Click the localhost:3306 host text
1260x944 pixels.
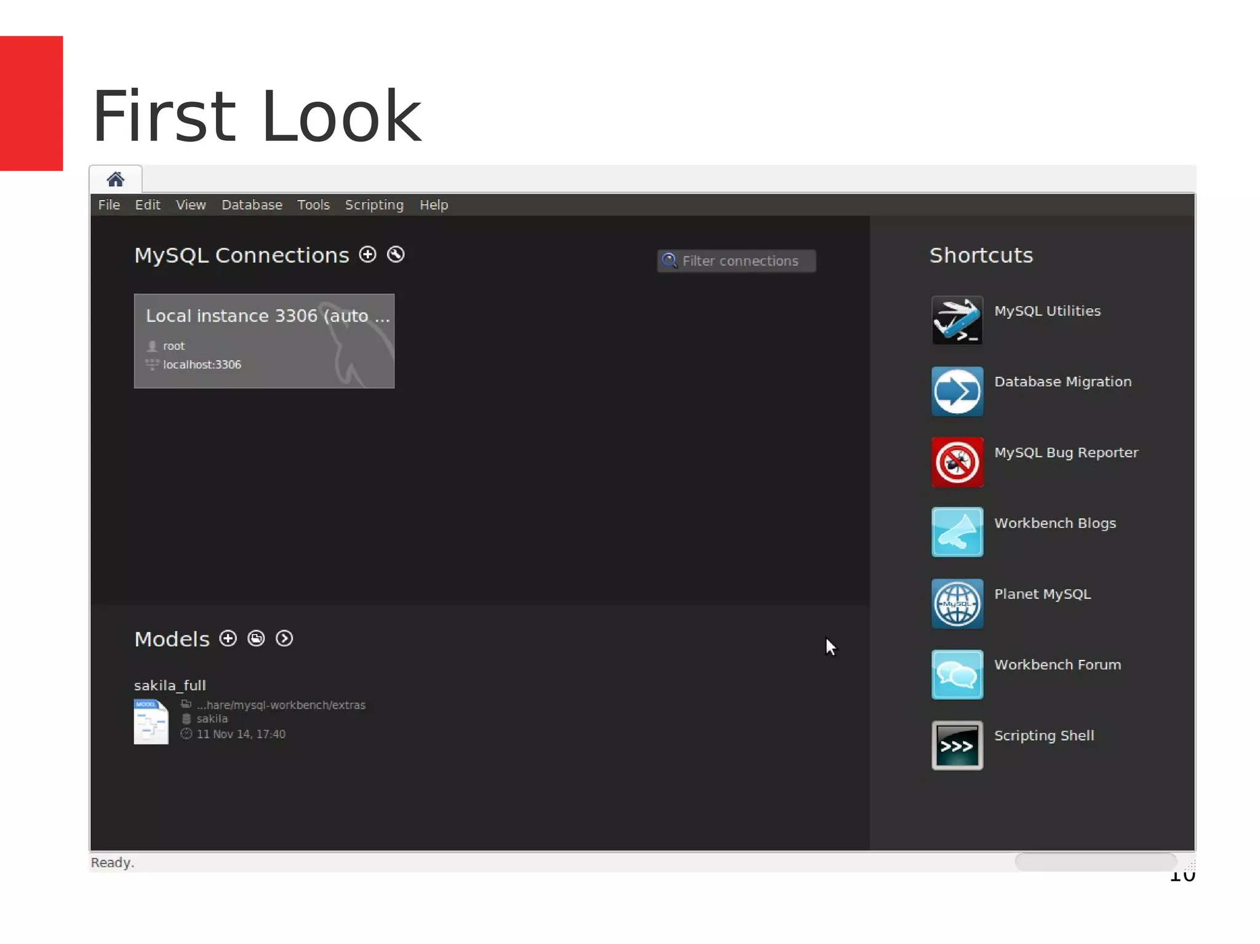(x=202, y=365)
